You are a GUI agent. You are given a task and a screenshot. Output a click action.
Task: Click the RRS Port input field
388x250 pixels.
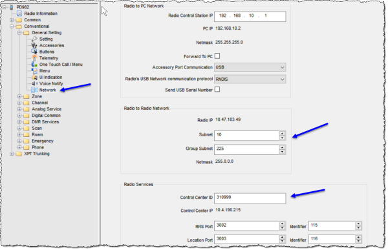tap(247, 226)
